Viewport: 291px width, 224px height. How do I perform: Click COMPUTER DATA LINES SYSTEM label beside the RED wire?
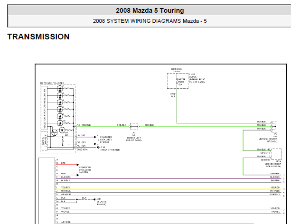click(85, 170)
